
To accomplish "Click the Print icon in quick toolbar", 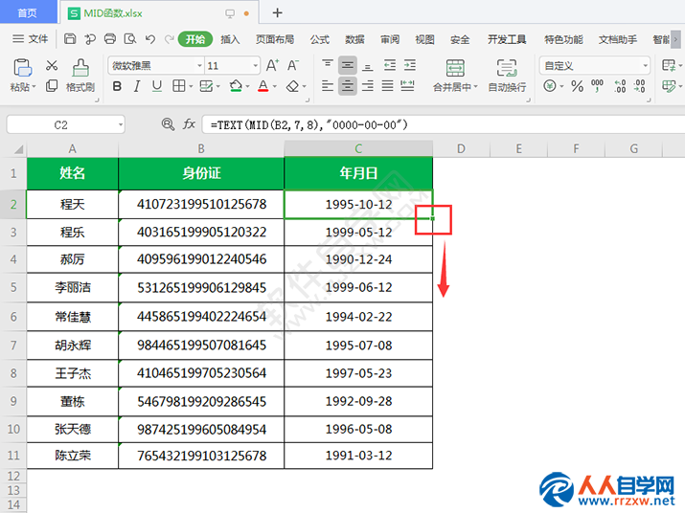I will pyautogui.click(x=110, y=39).
